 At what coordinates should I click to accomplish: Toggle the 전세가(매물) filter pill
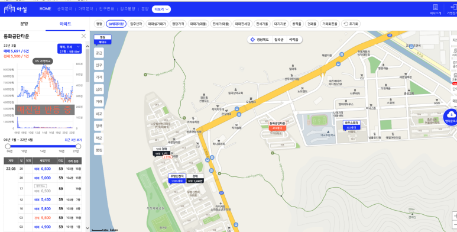pos(221,24)
